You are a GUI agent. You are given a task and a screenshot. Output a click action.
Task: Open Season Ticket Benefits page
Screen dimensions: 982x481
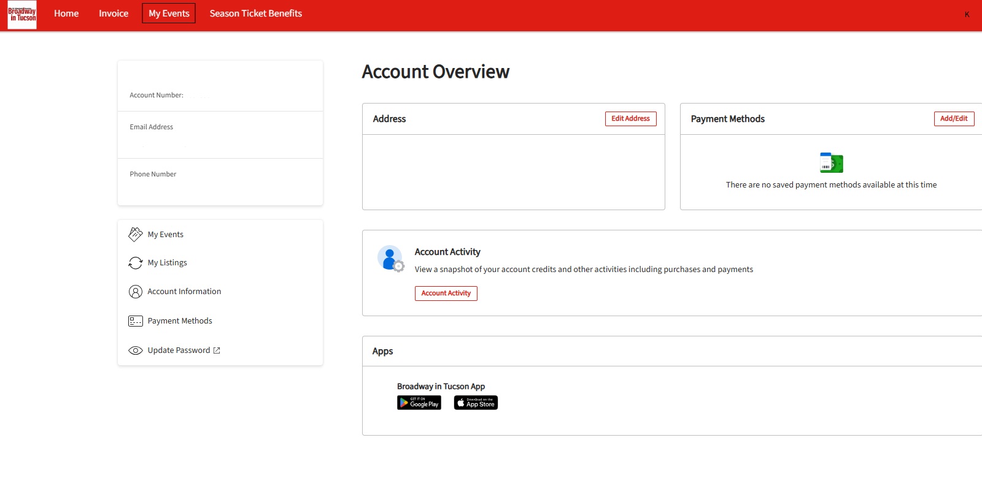pos(256,13)
